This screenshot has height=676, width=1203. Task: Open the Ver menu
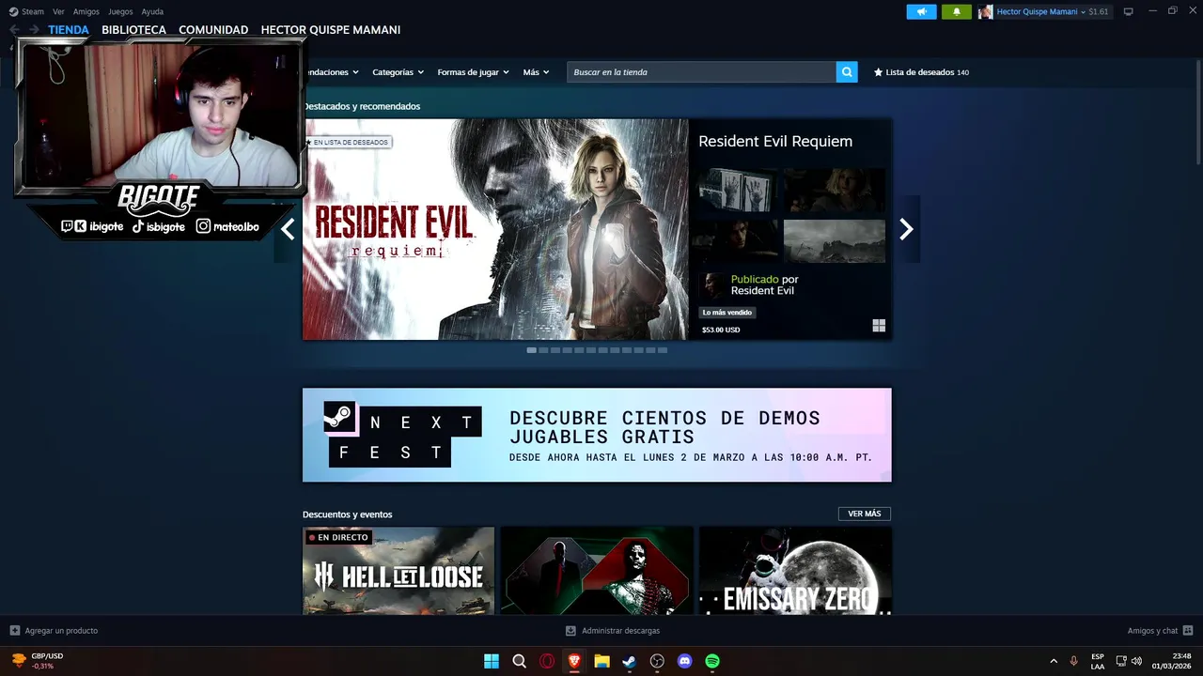tap(58, 11)
